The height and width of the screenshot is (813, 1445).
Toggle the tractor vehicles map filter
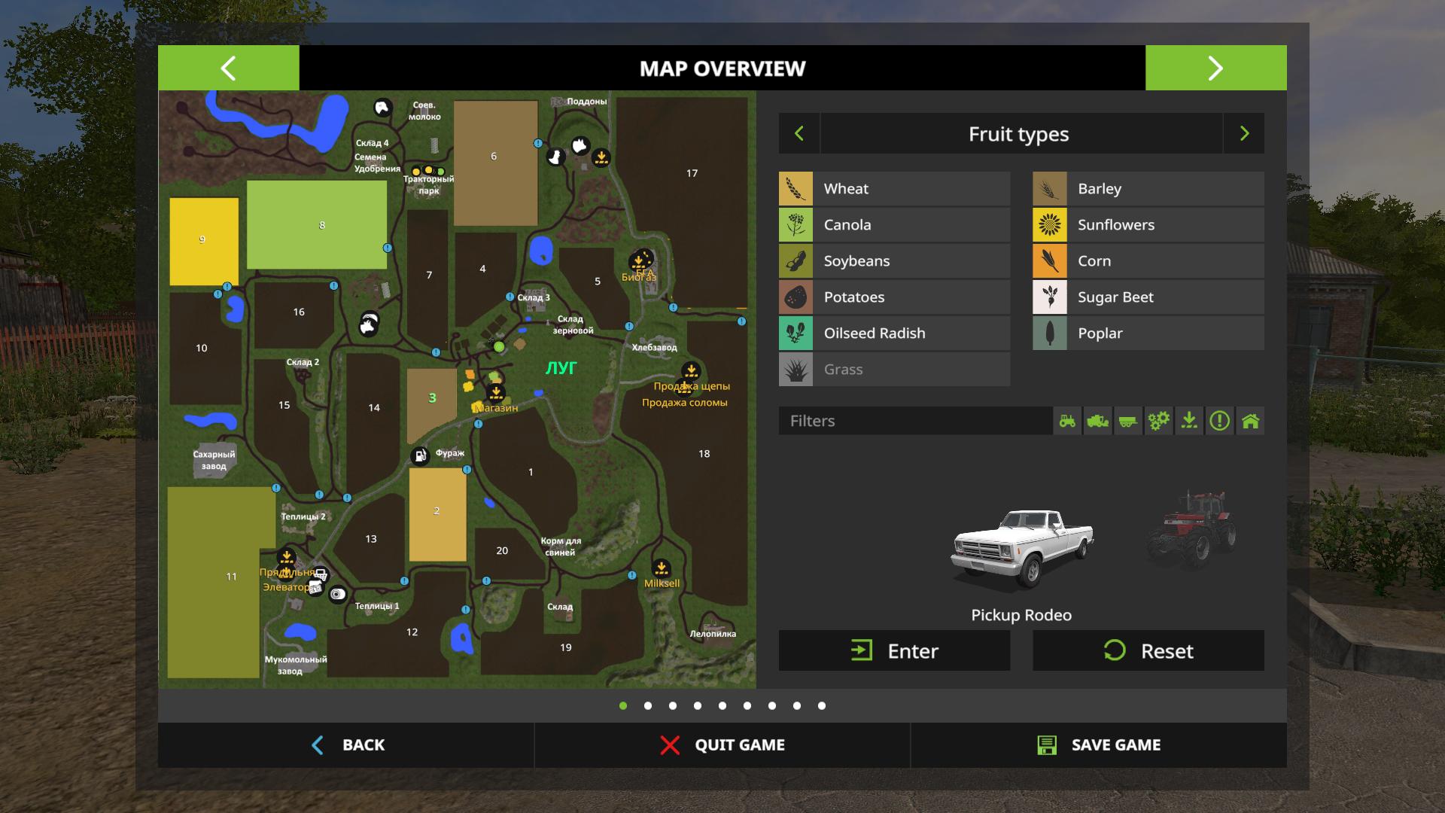point(1067,421)
